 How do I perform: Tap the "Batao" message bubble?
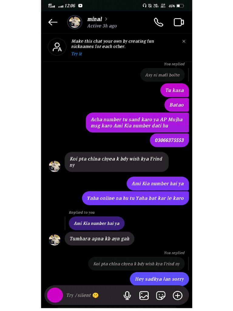(x=177, y=105)
